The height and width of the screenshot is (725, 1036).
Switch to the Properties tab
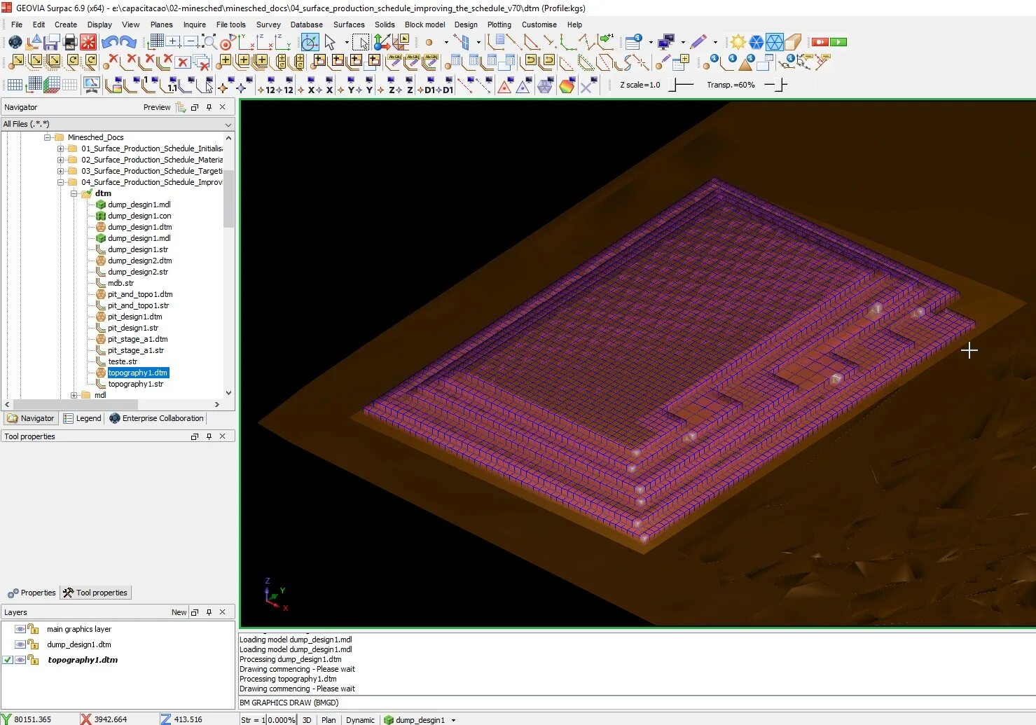(32, 593)
